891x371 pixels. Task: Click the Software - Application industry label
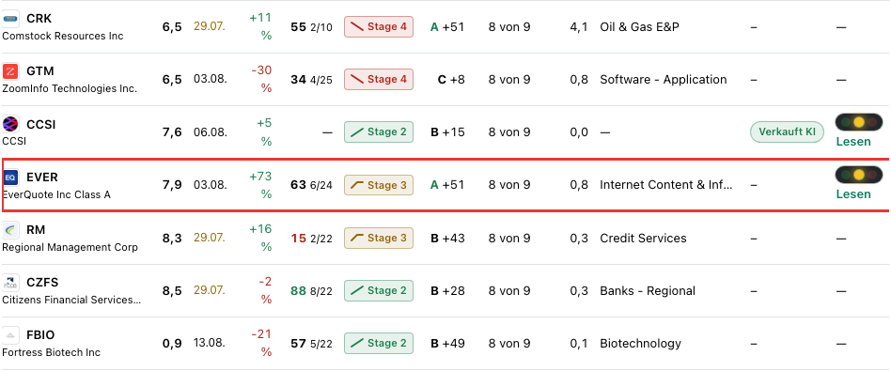tap(664, 80)
